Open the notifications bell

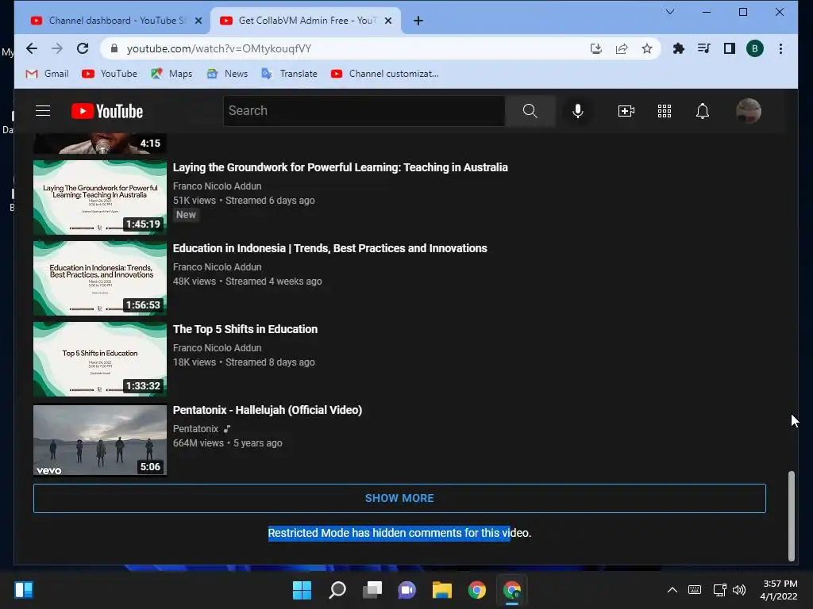coord(702,111)
